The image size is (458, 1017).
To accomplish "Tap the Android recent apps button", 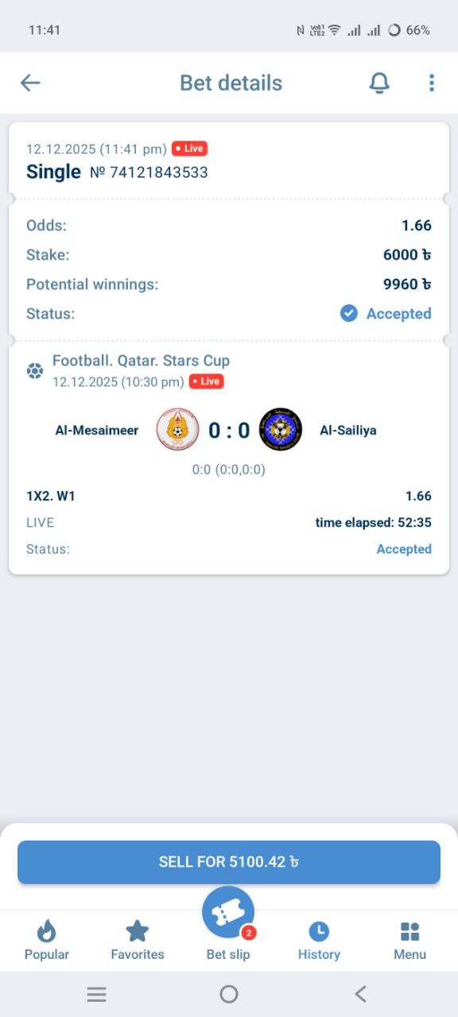I will pyautogui.click(x=97, y=994).
